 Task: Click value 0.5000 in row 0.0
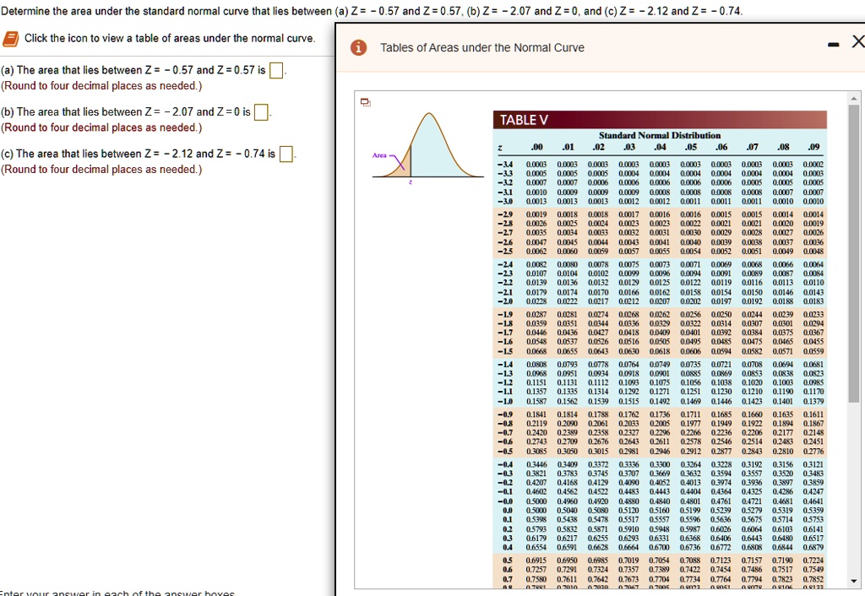pos(536,511)
